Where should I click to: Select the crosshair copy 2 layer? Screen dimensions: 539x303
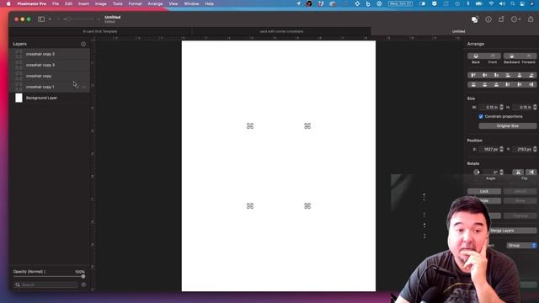click(x=50, y=54)
